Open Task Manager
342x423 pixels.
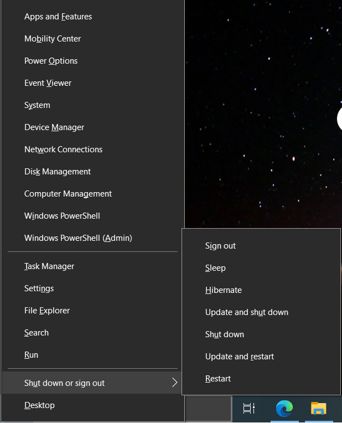[x=92, y=266]
